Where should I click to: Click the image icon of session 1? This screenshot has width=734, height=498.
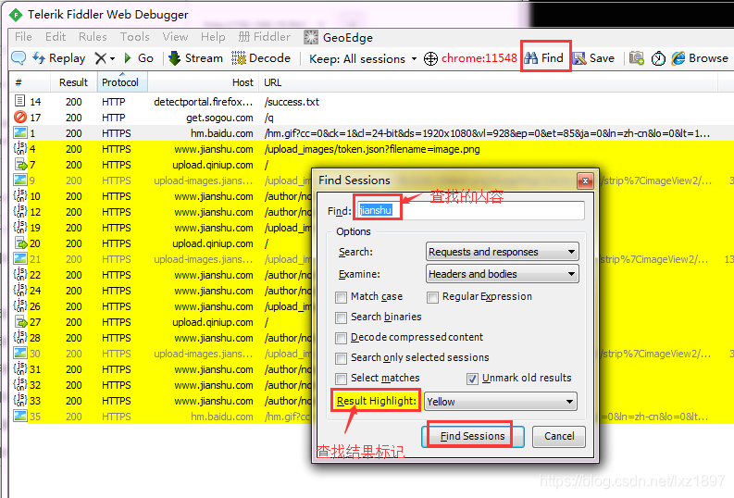click(x=20, y=132)
